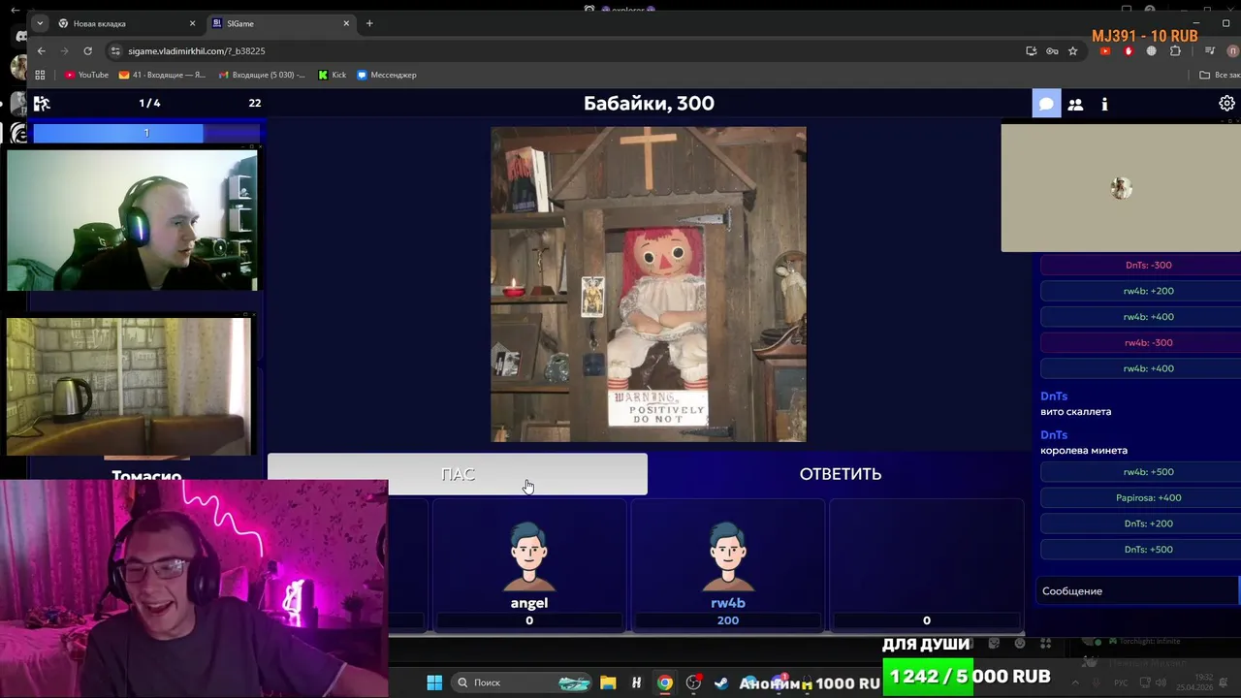This screenshot has width=1241, height=698.
Task: Select player angel's avatar
Action: [x=529, y=557]
